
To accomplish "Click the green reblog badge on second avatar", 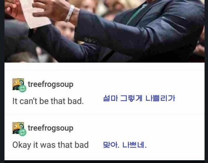I will click(x=22, y=132).
